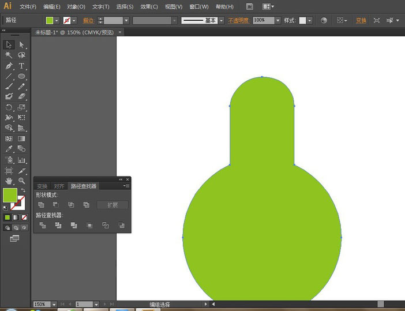Enable the Draw Behind drawing mode
Screen dimensions: 405x311
[16, 228]
